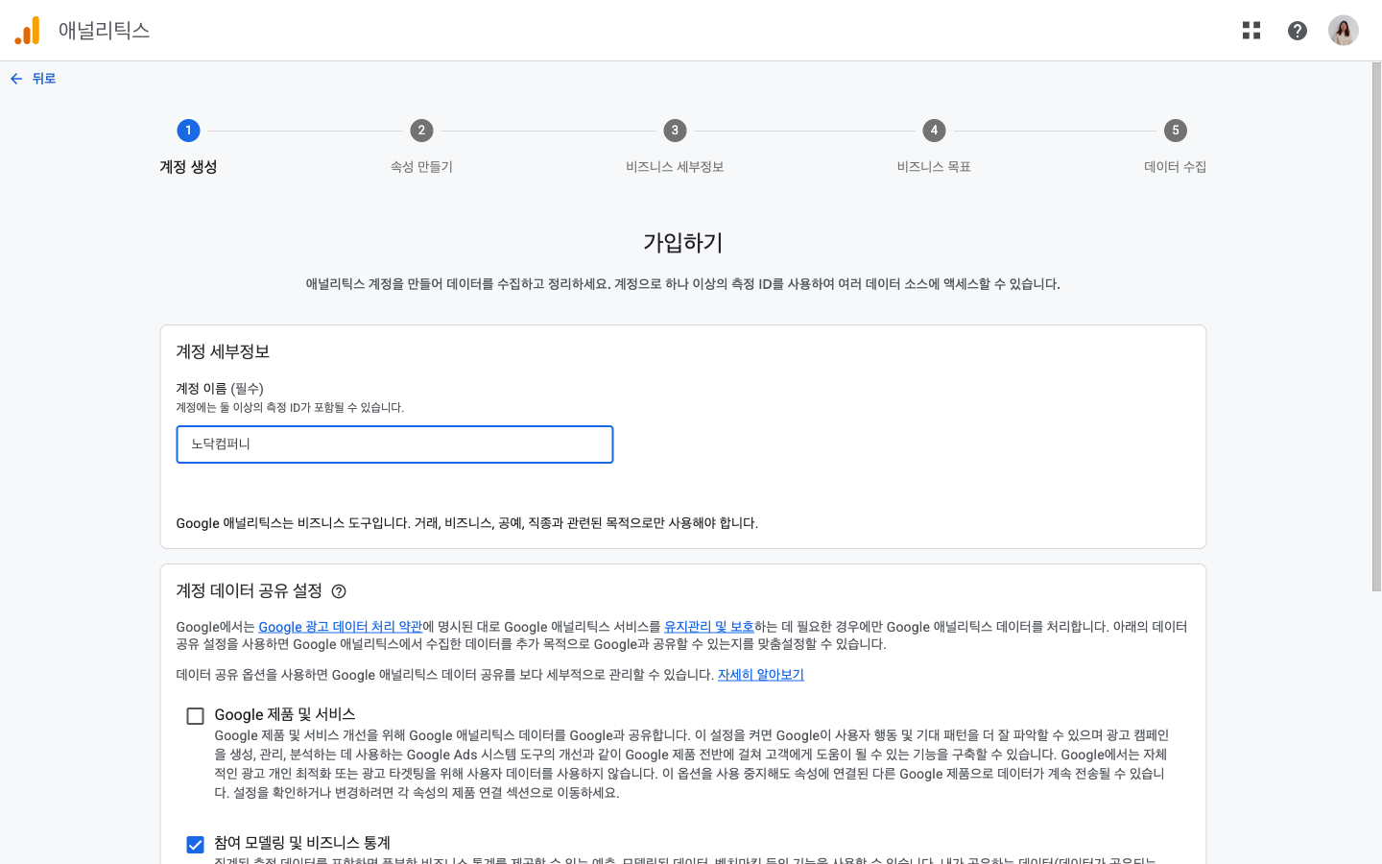Click the 계정 이름 input field
The image size is (1382, 864).
pos(394,444)
